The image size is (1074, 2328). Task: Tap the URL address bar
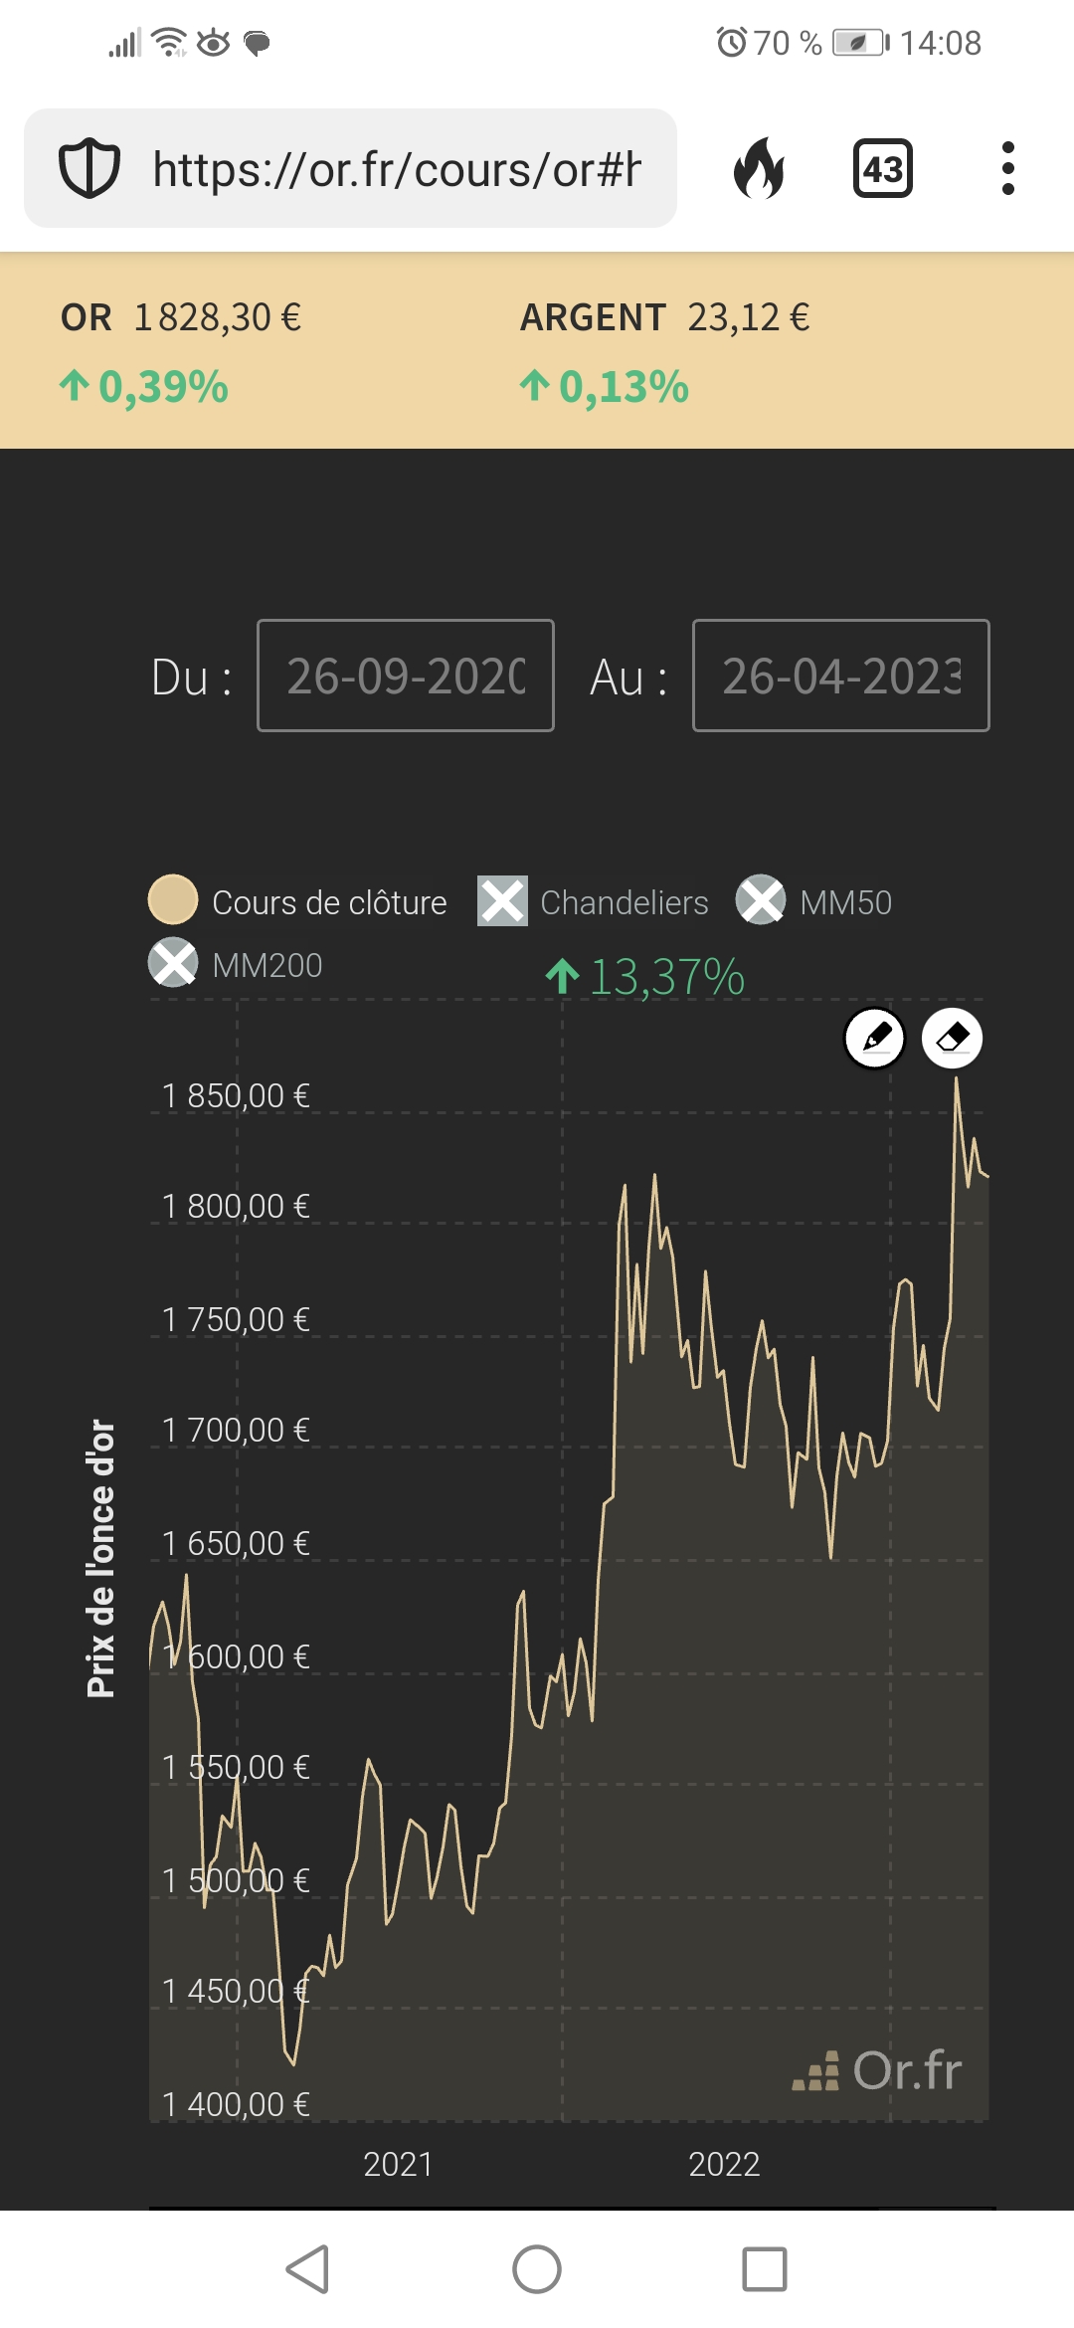click(x=350, y=168)
